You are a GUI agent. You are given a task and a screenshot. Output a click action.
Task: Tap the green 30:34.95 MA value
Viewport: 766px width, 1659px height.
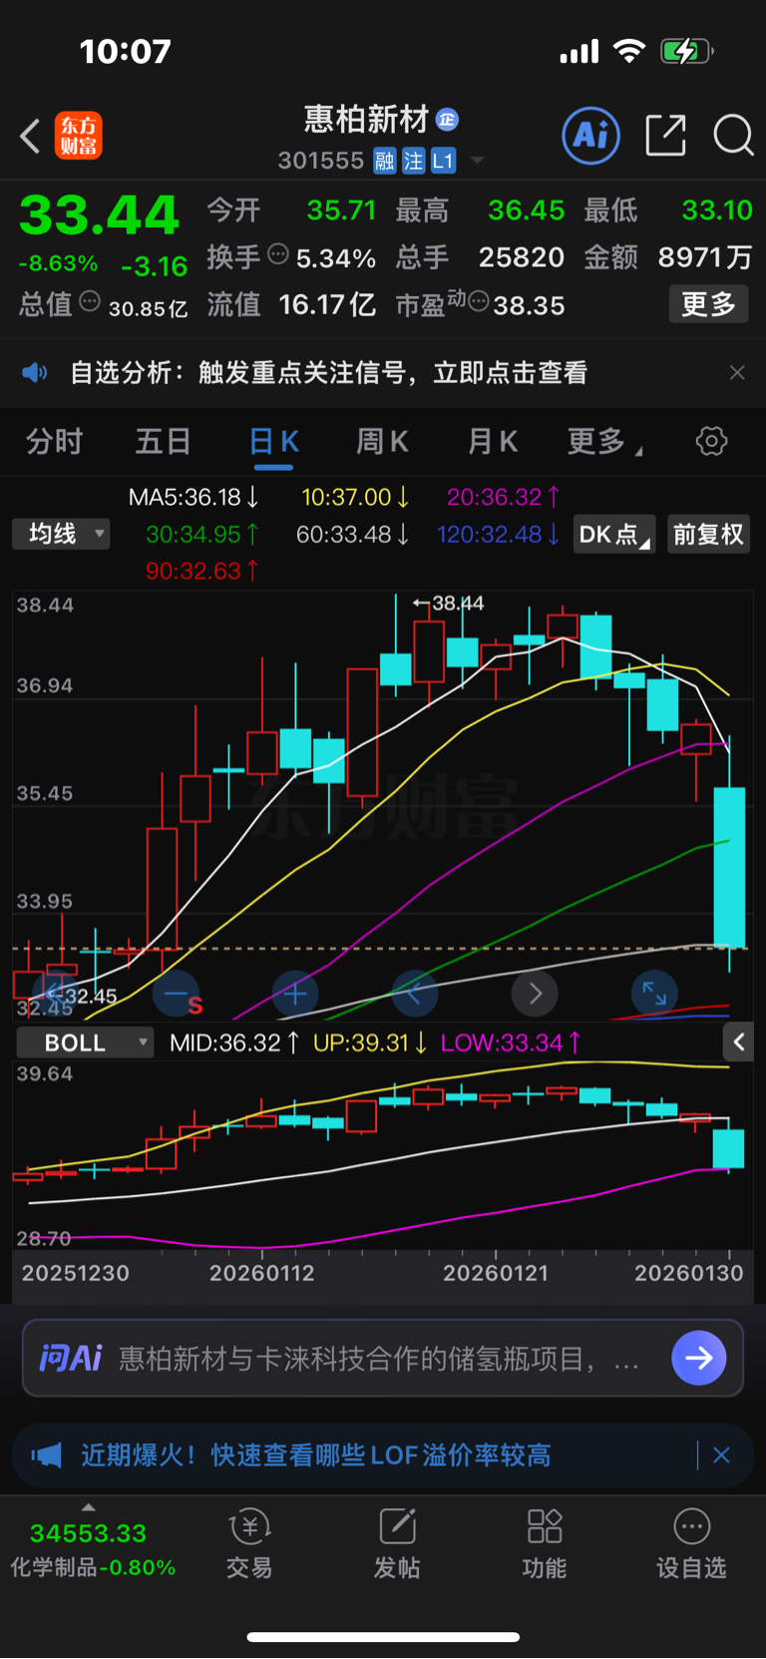pos(202,535)
